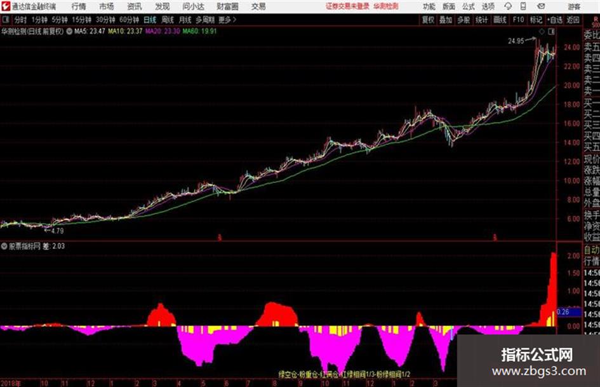Screen dimensions: 600x387
Task: Click the MA5: 23.47 label
Action: coord(90,31)
